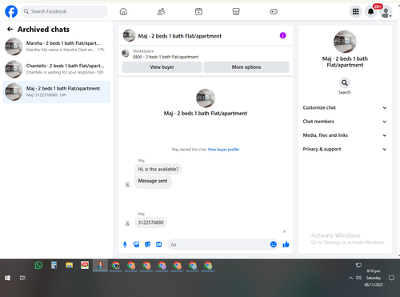The width and height of the screenshot is (400, 297).
Task: Open the Windows notification center
Action: pyautogui.click(x=391, y=278)
